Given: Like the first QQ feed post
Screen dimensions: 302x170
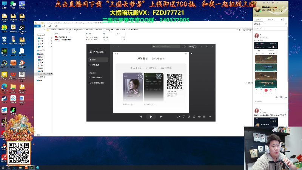Looking at the screenshot, I should [x=277, y=97].
